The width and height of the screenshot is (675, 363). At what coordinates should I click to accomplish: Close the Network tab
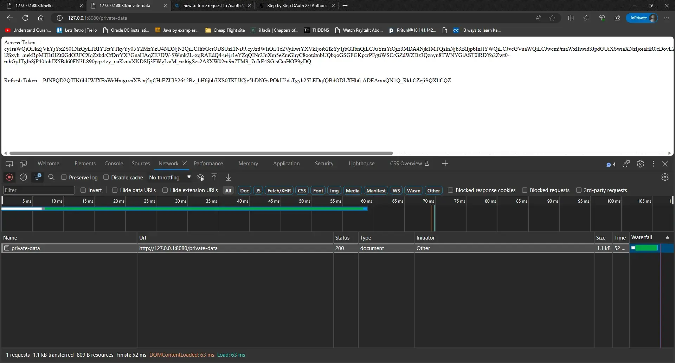pyautogui.click(x=185, y=164)
